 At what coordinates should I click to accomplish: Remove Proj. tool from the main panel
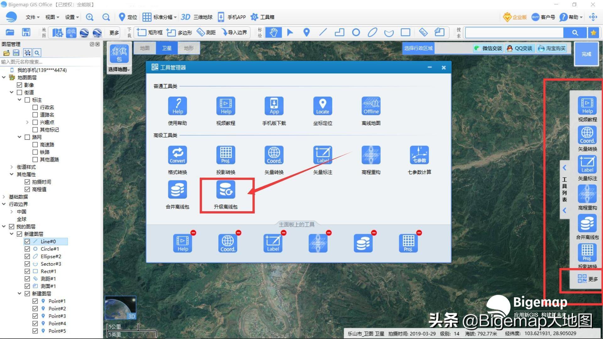click(419, 233)
